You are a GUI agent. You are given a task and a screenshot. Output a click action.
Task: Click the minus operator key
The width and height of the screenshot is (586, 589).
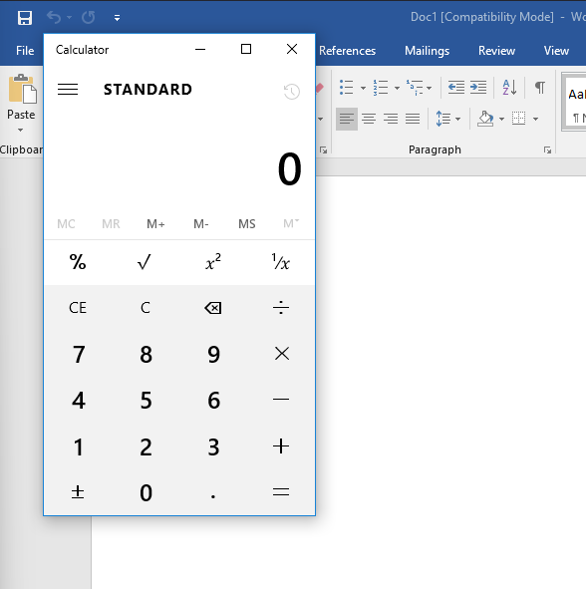point(281,400)
